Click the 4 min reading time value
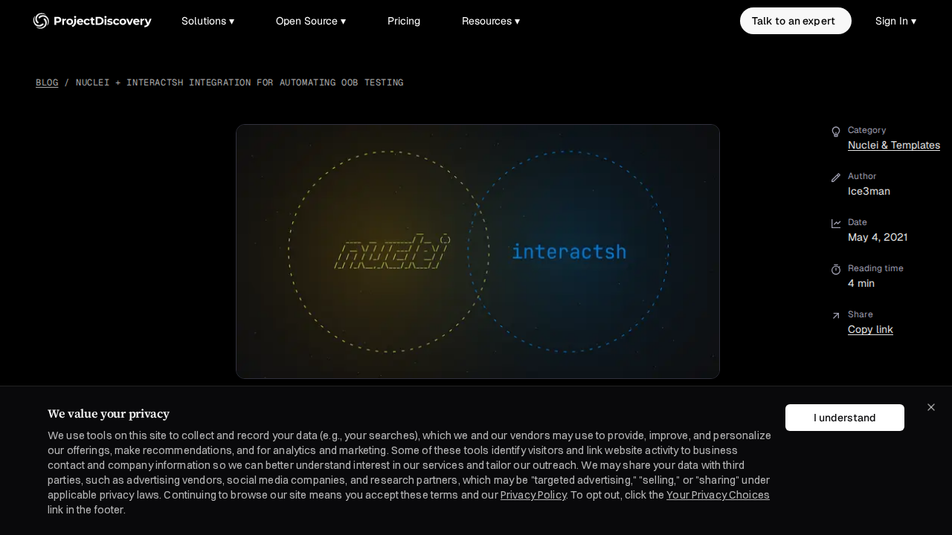This screenshot has height=535, width=952. point(861,283)
